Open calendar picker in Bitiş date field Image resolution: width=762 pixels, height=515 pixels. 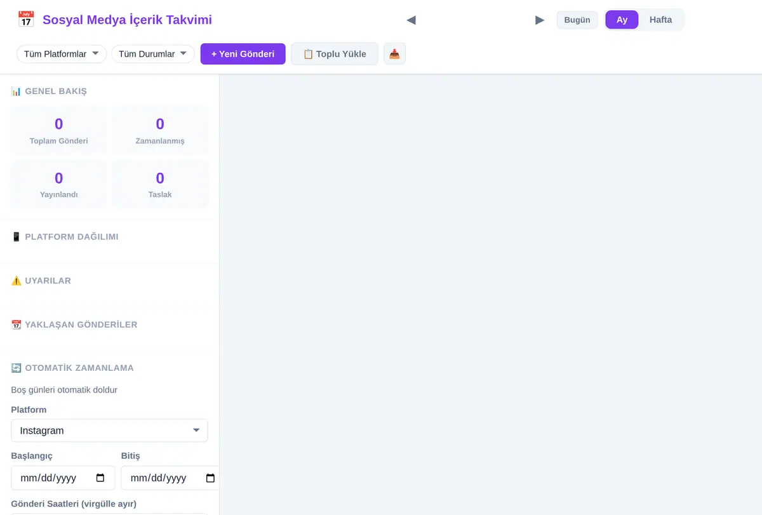[x=211, y=478]
